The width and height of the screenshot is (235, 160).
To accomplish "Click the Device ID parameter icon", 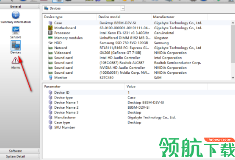I will [50, 93].
